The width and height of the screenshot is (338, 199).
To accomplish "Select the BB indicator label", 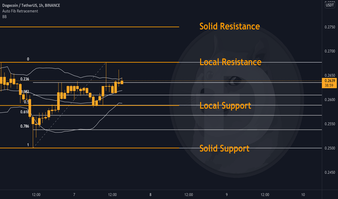I will point(4,17).
